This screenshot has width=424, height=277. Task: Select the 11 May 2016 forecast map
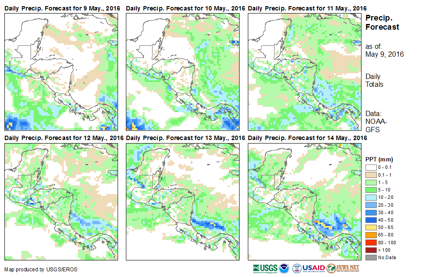coord(305,72)
